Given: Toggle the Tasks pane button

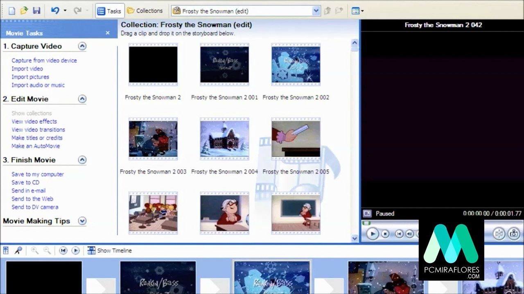Looking at the screenshot, I should click(109, 11).
